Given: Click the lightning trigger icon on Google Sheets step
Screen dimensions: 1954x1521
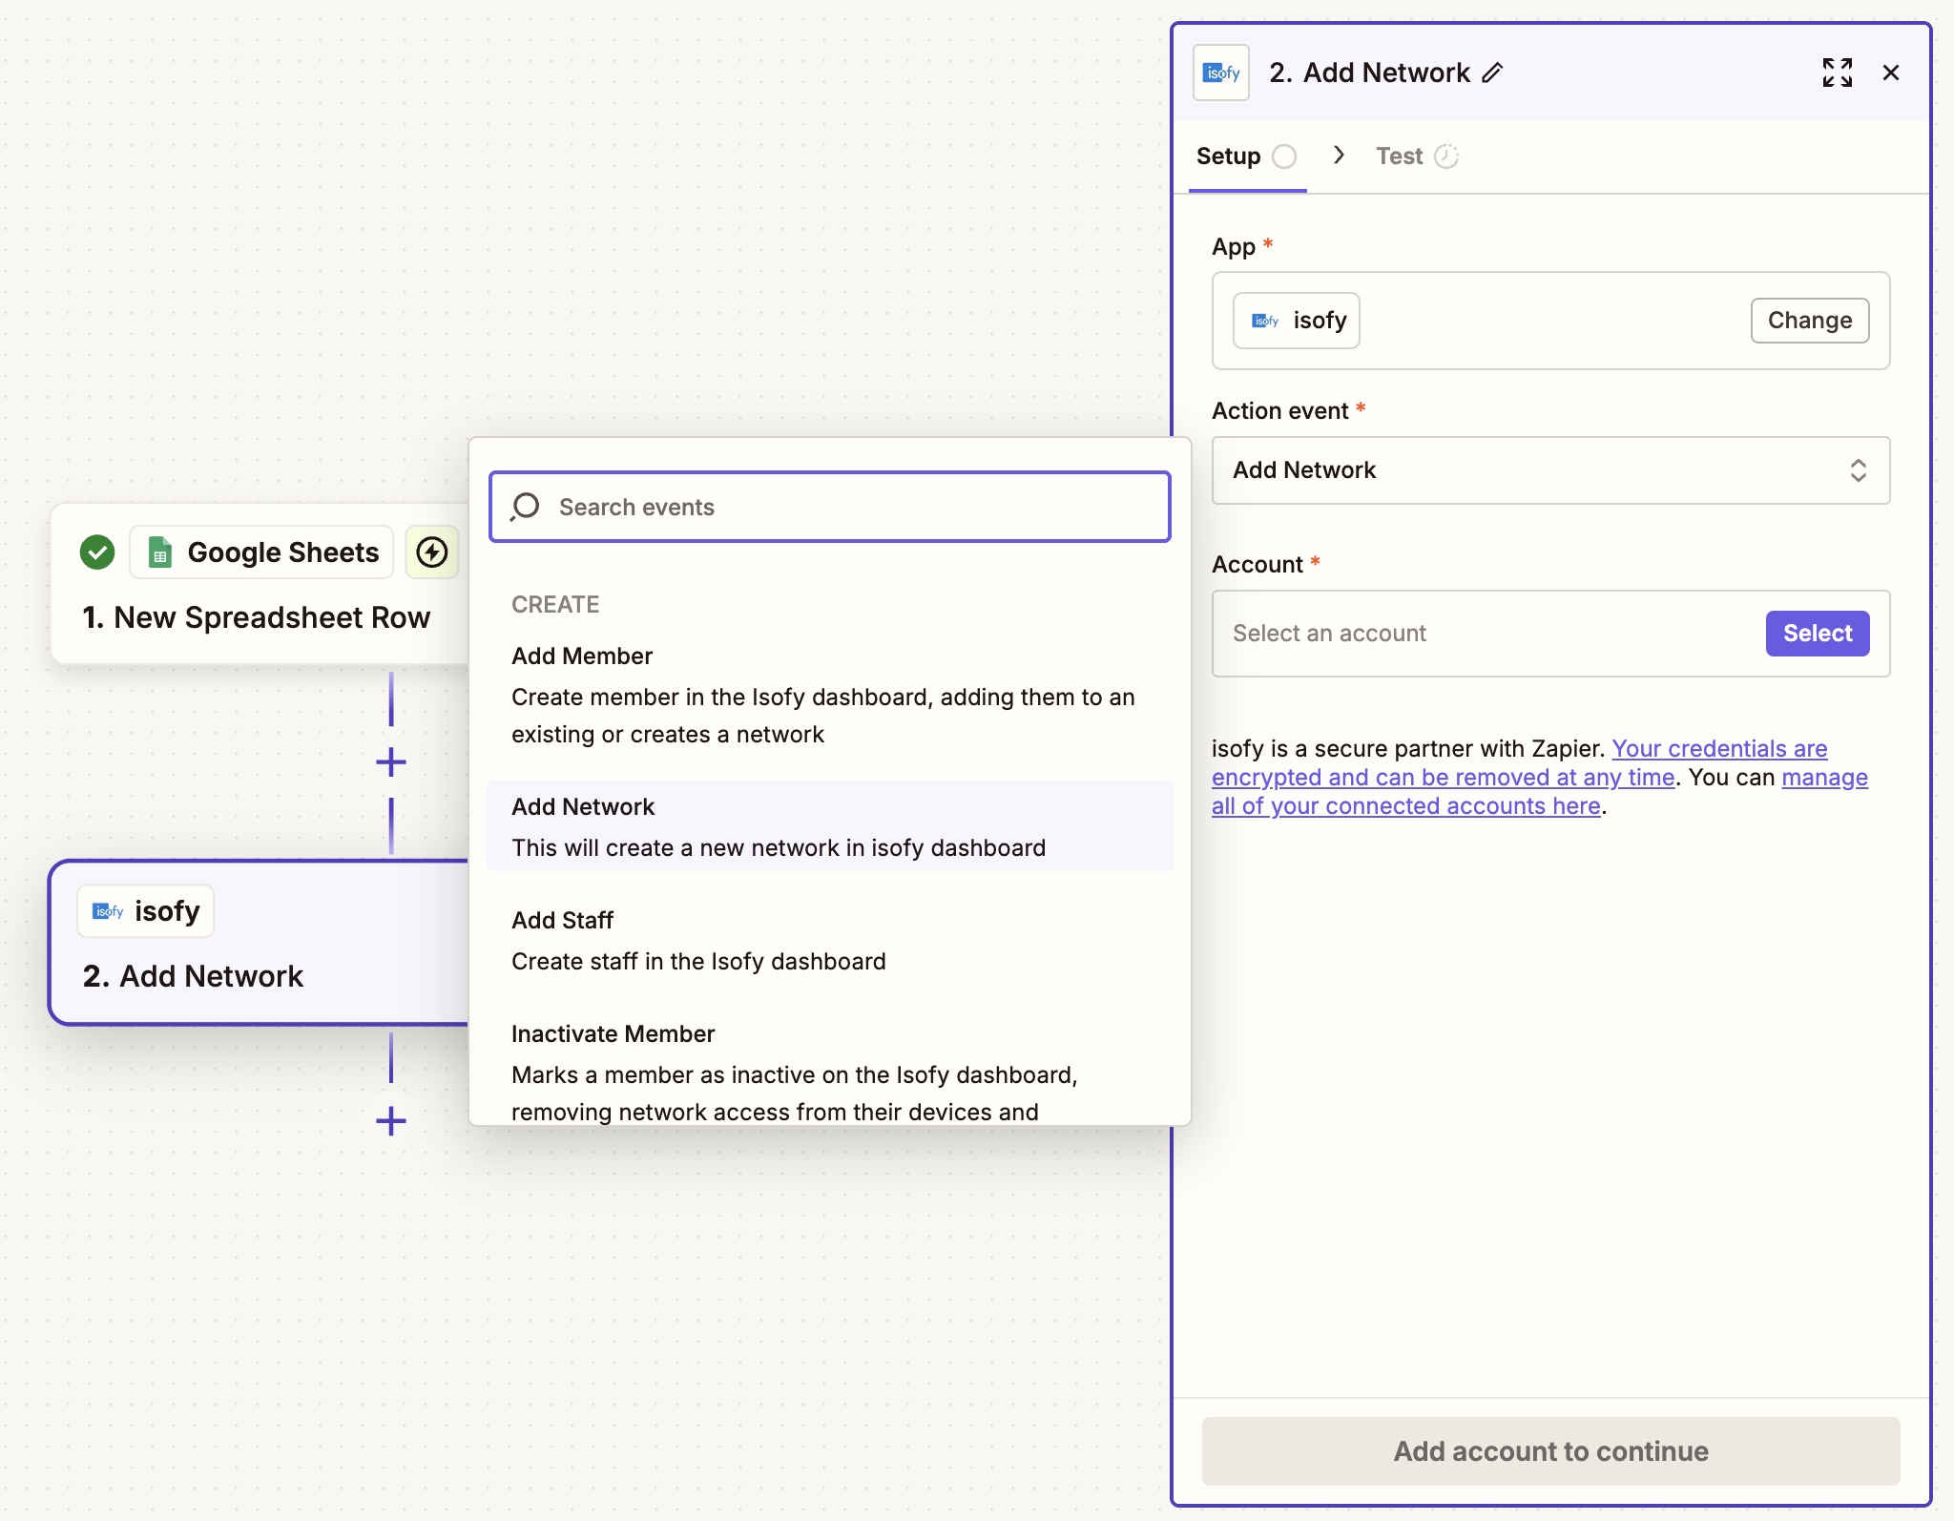Looking at the screenshot, I should tap(432, 552).
